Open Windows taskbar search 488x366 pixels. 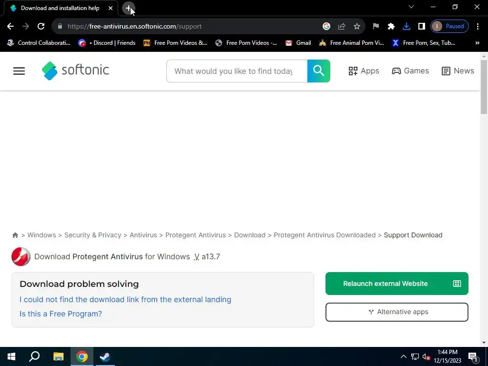34,356
